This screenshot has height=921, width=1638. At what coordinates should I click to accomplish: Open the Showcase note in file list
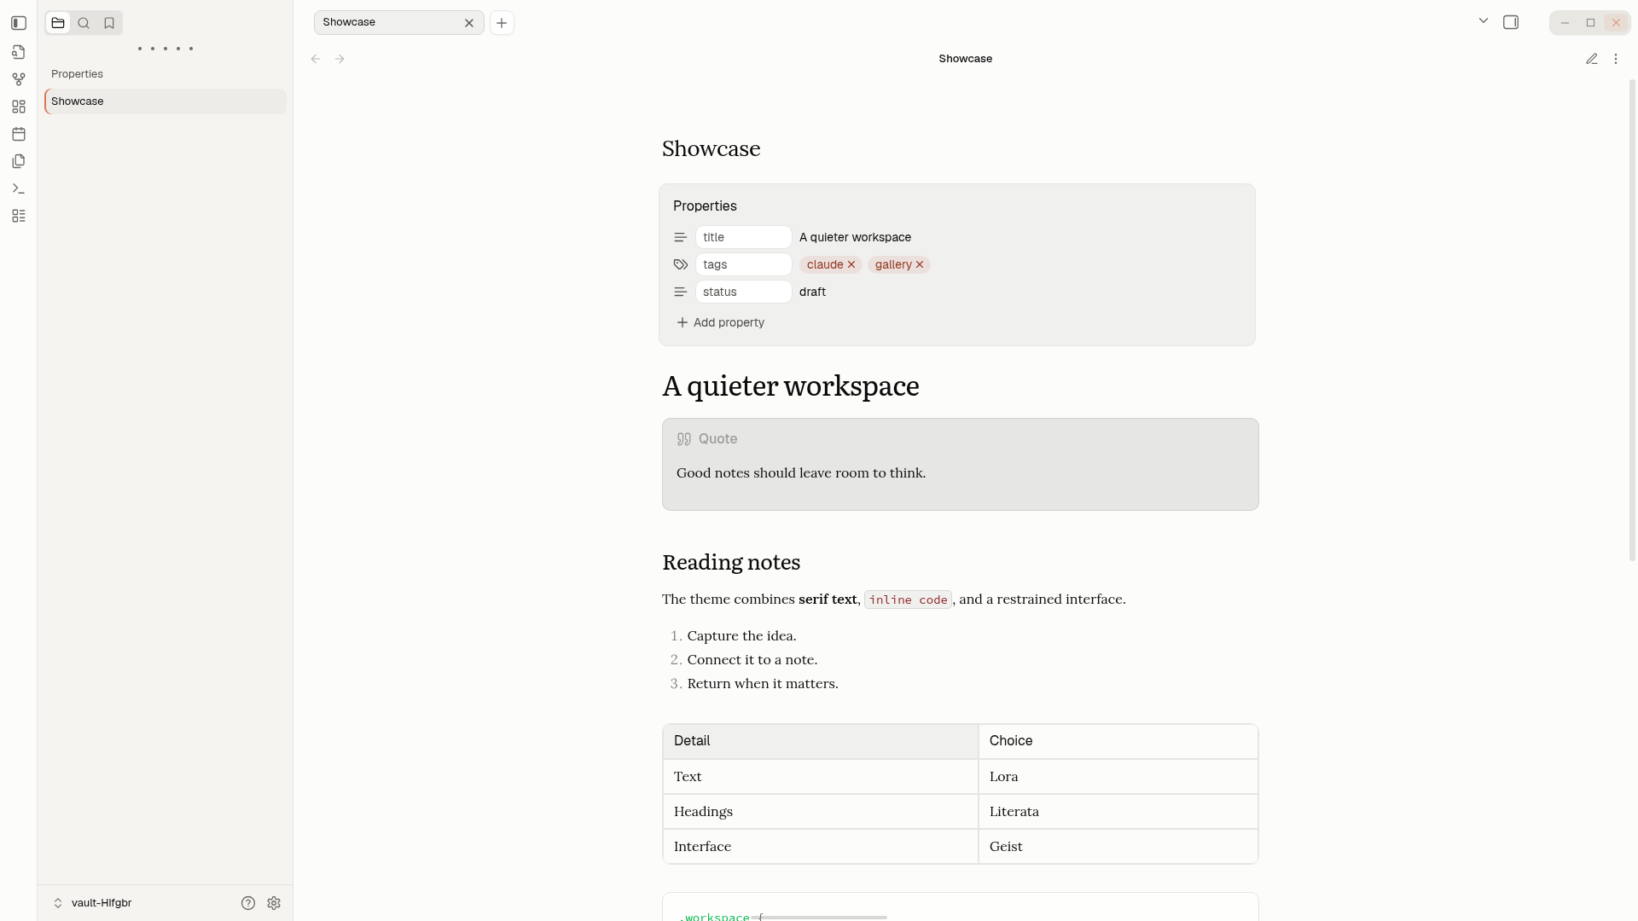tap(166, 101)
